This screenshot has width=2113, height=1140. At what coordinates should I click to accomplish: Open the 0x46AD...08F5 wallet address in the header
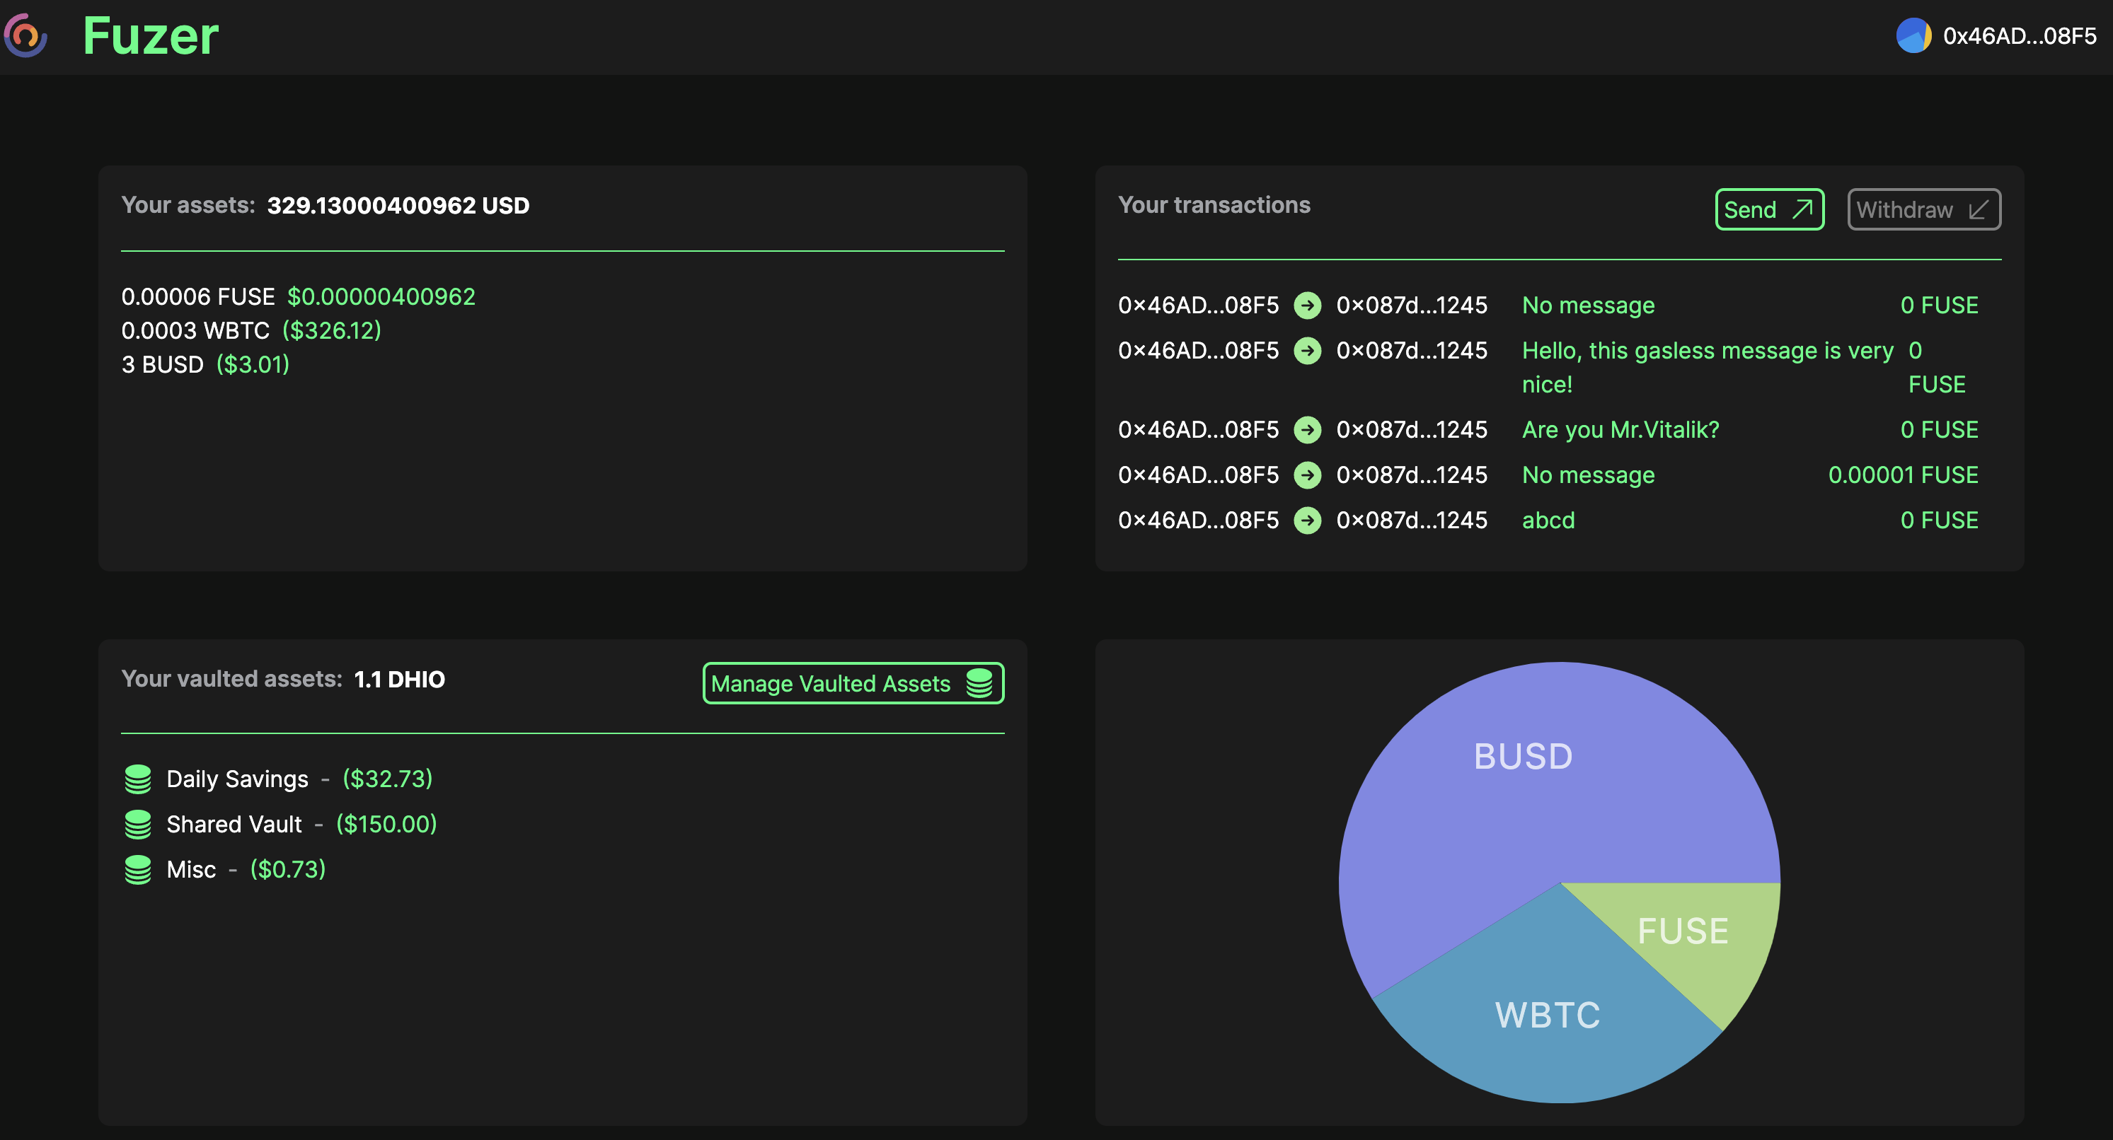(x=2019, y=36)
